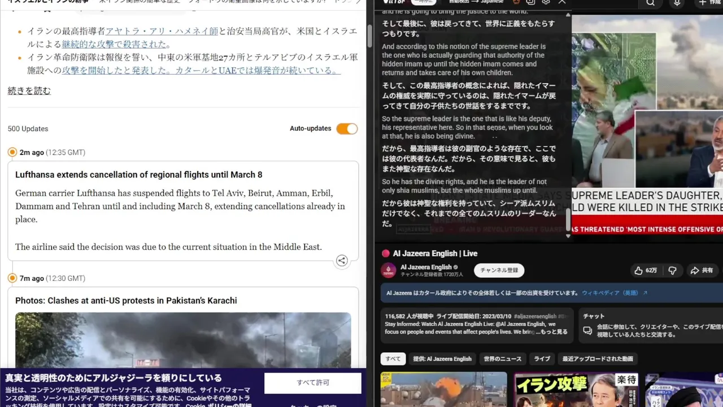Accept cookies with すべて許可
Image resolution: width=723 pixels, height=407 pixels.
tap(313, 383)
